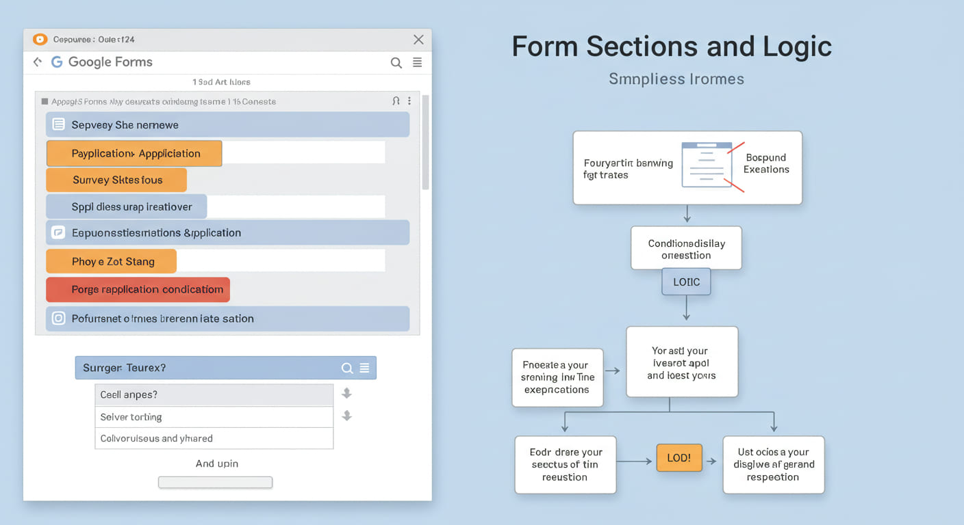Click the red Porge rapplication condicatiom button
The width and height of the screenshot is (964, 525).
(x=138, y=290)
